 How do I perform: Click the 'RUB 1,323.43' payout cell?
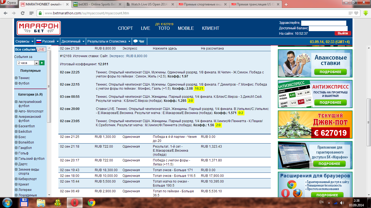click(x=211, y=147)
